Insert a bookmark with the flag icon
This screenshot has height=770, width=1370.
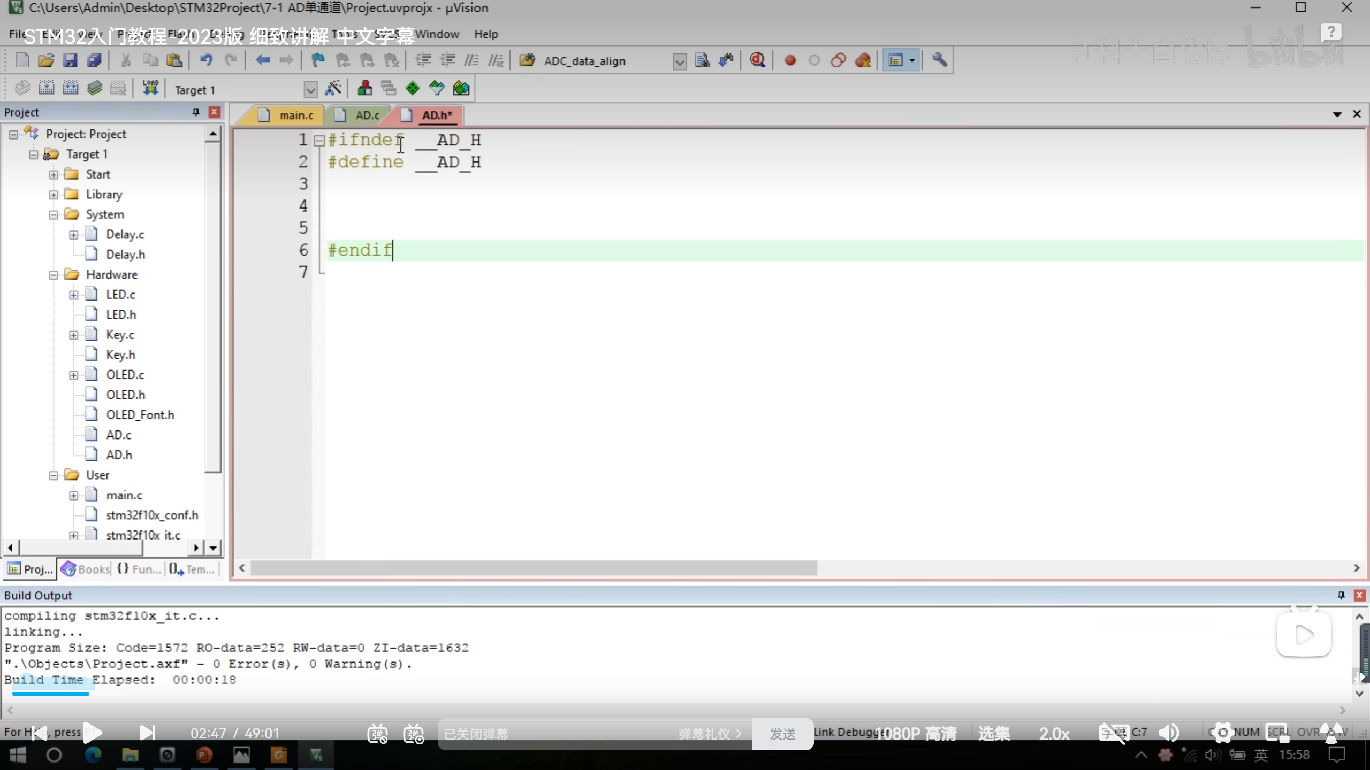318,60
